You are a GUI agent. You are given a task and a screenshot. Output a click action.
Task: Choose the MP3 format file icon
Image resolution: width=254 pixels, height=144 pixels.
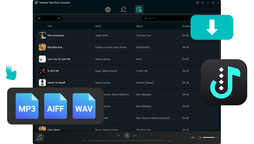tap(27, 106)
